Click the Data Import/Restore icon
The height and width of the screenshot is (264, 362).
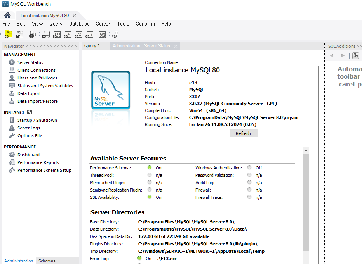[x=12, y=101]
